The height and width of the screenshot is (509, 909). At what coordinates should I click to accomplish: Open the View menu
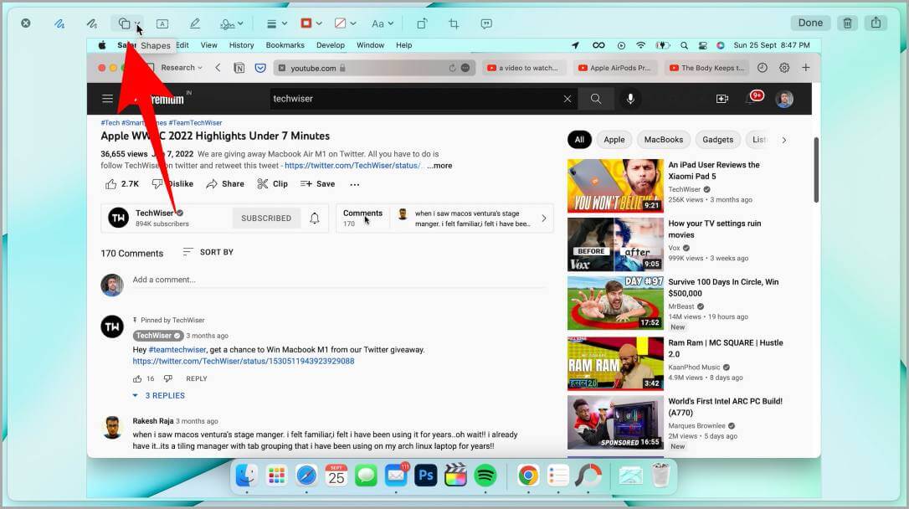(x=208, y=45)
